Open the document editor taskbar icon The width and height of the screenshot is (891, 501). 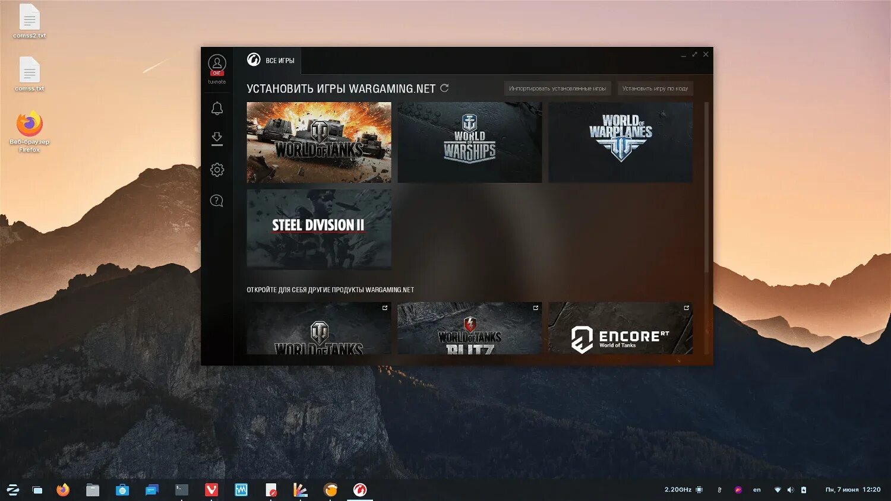pyautogui.click(x=271, y=490)
